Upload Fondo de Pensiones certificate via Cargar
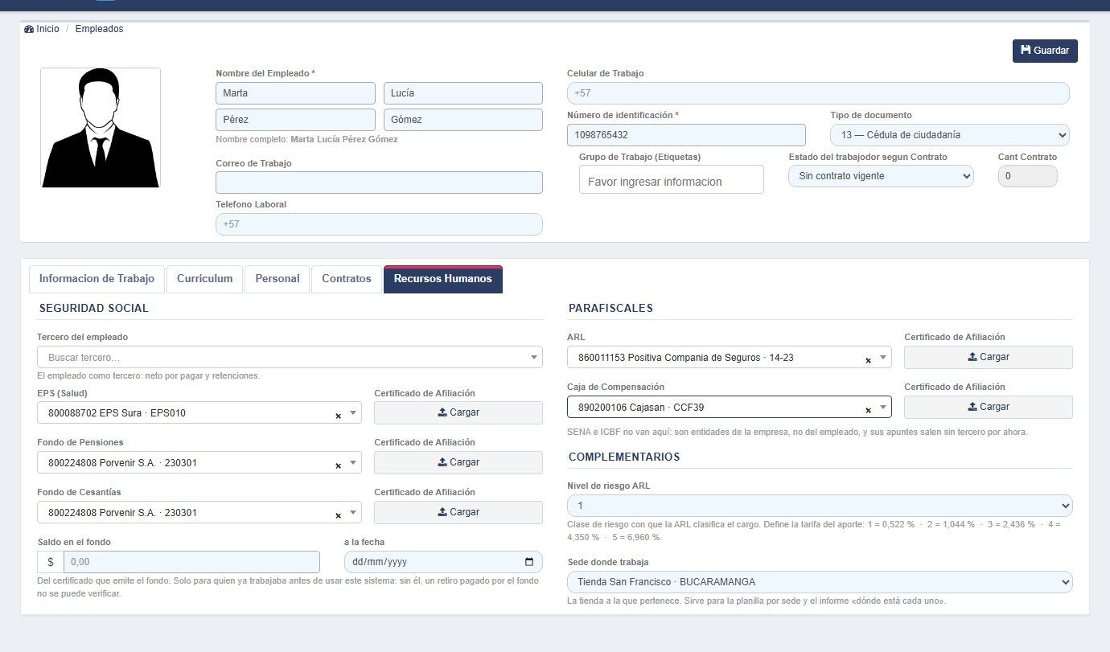This screenshot has height=652, width=1110. point(458,462)
